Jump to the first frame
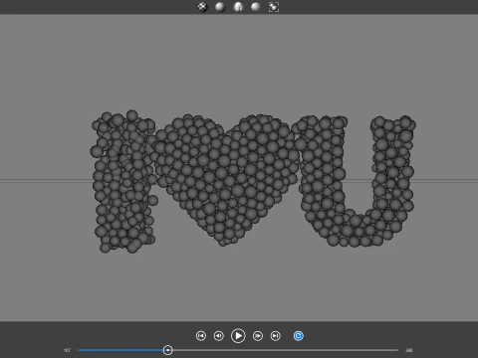 click(x=201, y=336)
